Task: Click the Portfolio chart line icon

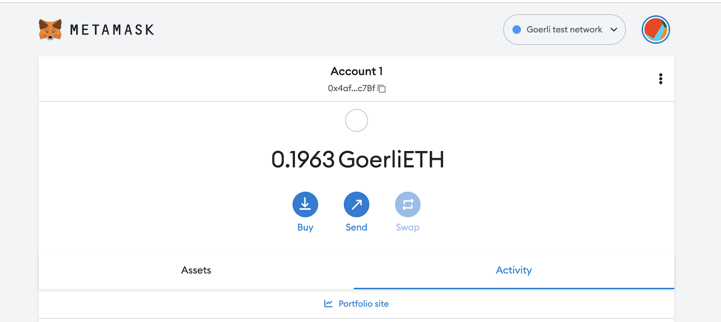Action: [x=329, y=304]
